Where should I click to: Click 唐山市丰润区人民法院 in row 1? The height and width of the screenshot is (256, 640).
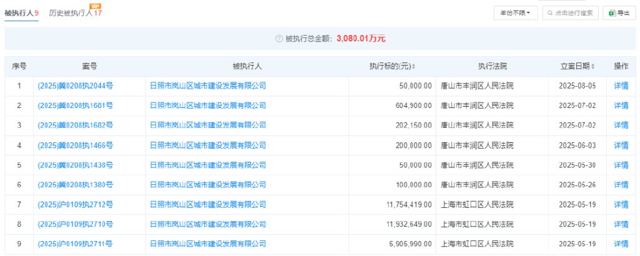477,86
